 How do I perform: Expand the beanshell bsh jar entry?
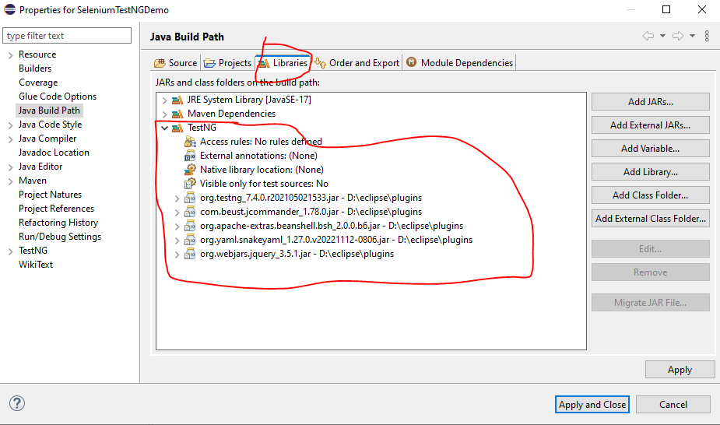coord(177,227)
